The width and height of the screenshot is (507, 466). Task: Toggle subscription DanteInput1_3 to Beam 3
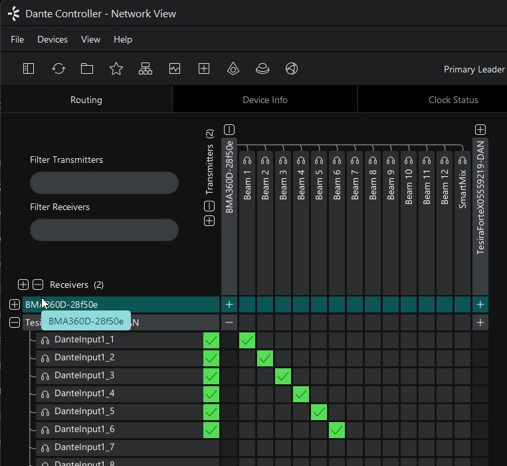click(x=283, y=376)
